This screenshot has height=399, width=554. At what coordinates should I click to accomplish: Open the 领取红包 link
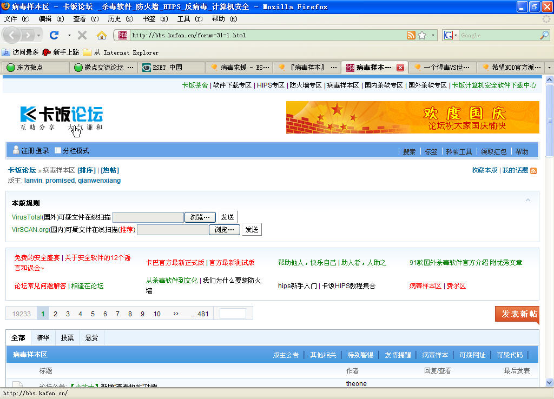[x=493, y=152]
